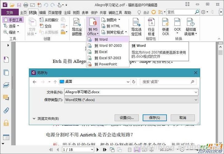
Task: Click the vertical scrollbar up arrow
Action: click(x=220, y=47)
